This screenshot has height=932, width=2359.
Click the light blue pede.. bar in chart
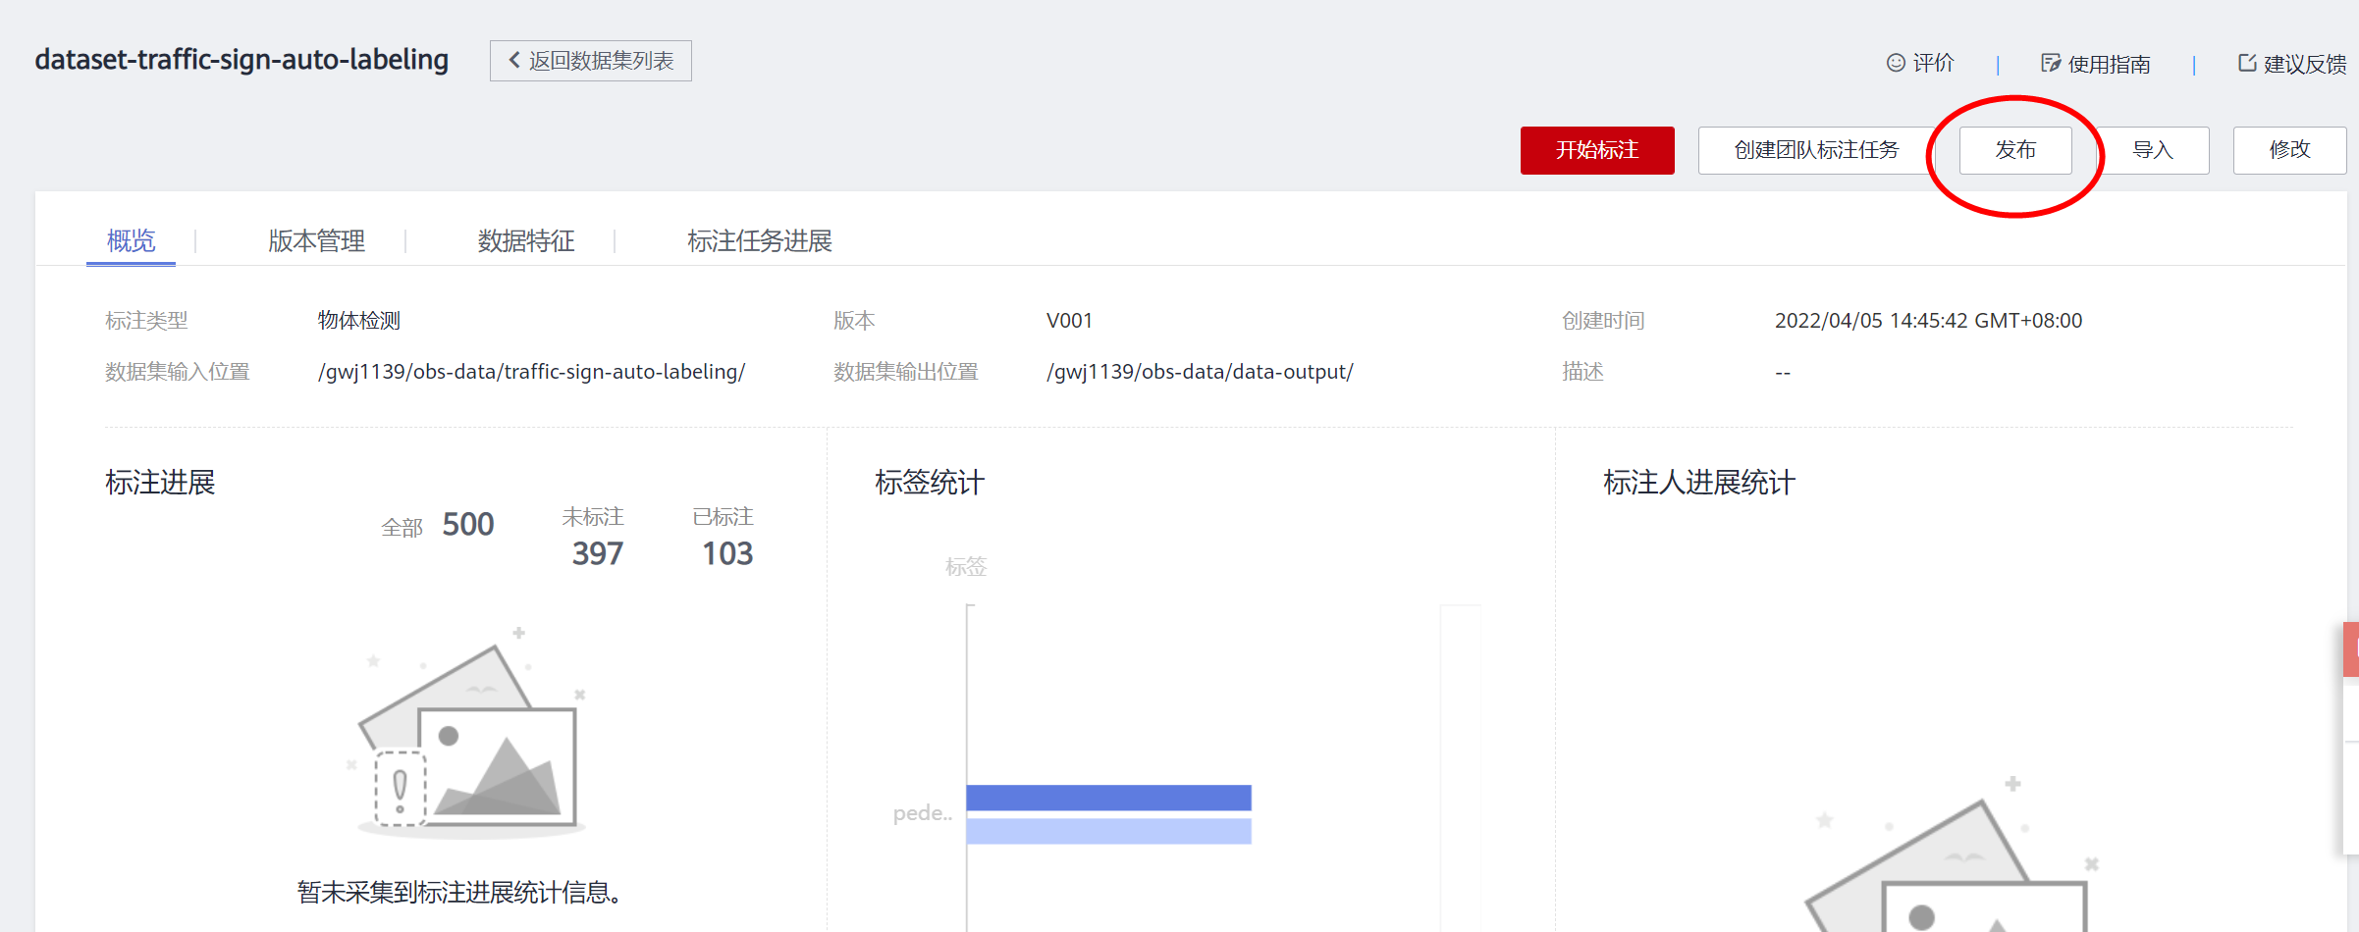pos(1108,831)
